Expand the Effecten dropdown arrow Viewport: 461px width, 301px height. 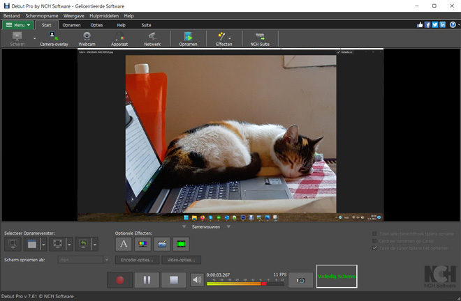coord(230,38)
